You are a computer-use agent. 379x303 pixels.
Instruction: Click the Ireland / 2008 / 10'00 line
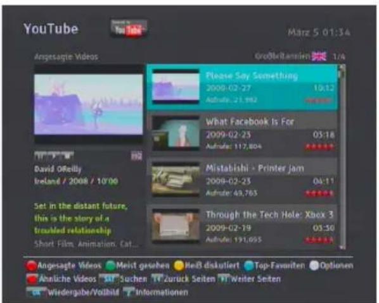click(76, 181)
